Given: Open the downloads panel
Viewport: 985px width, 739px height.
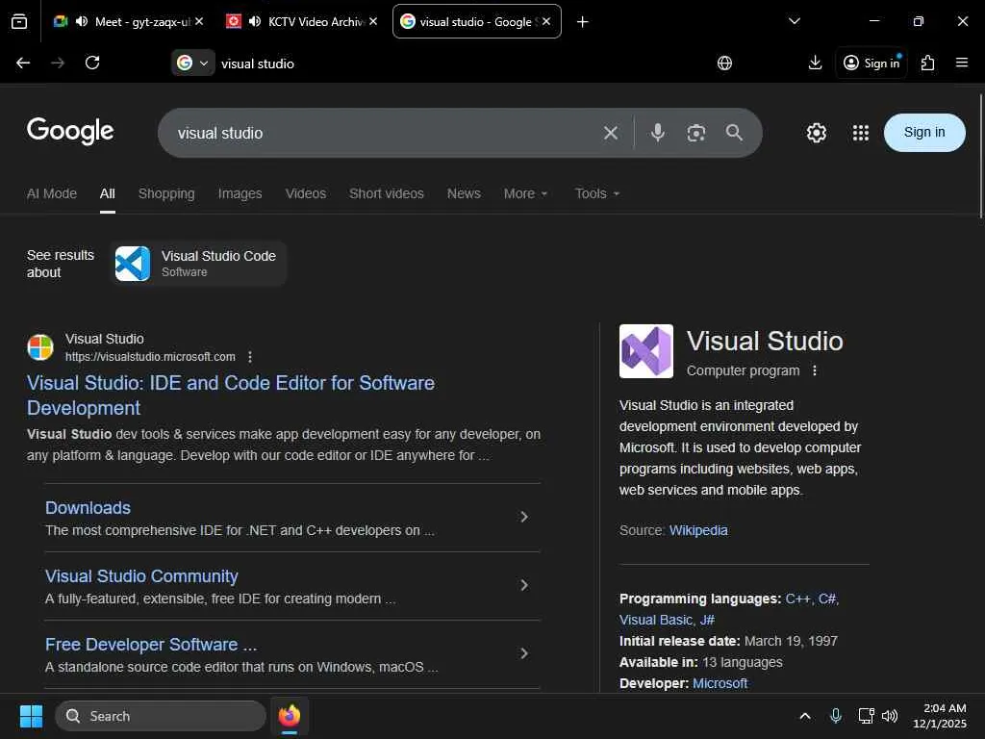Looking at the screenshot, I should pyautogui.click(x=815, y=63).
